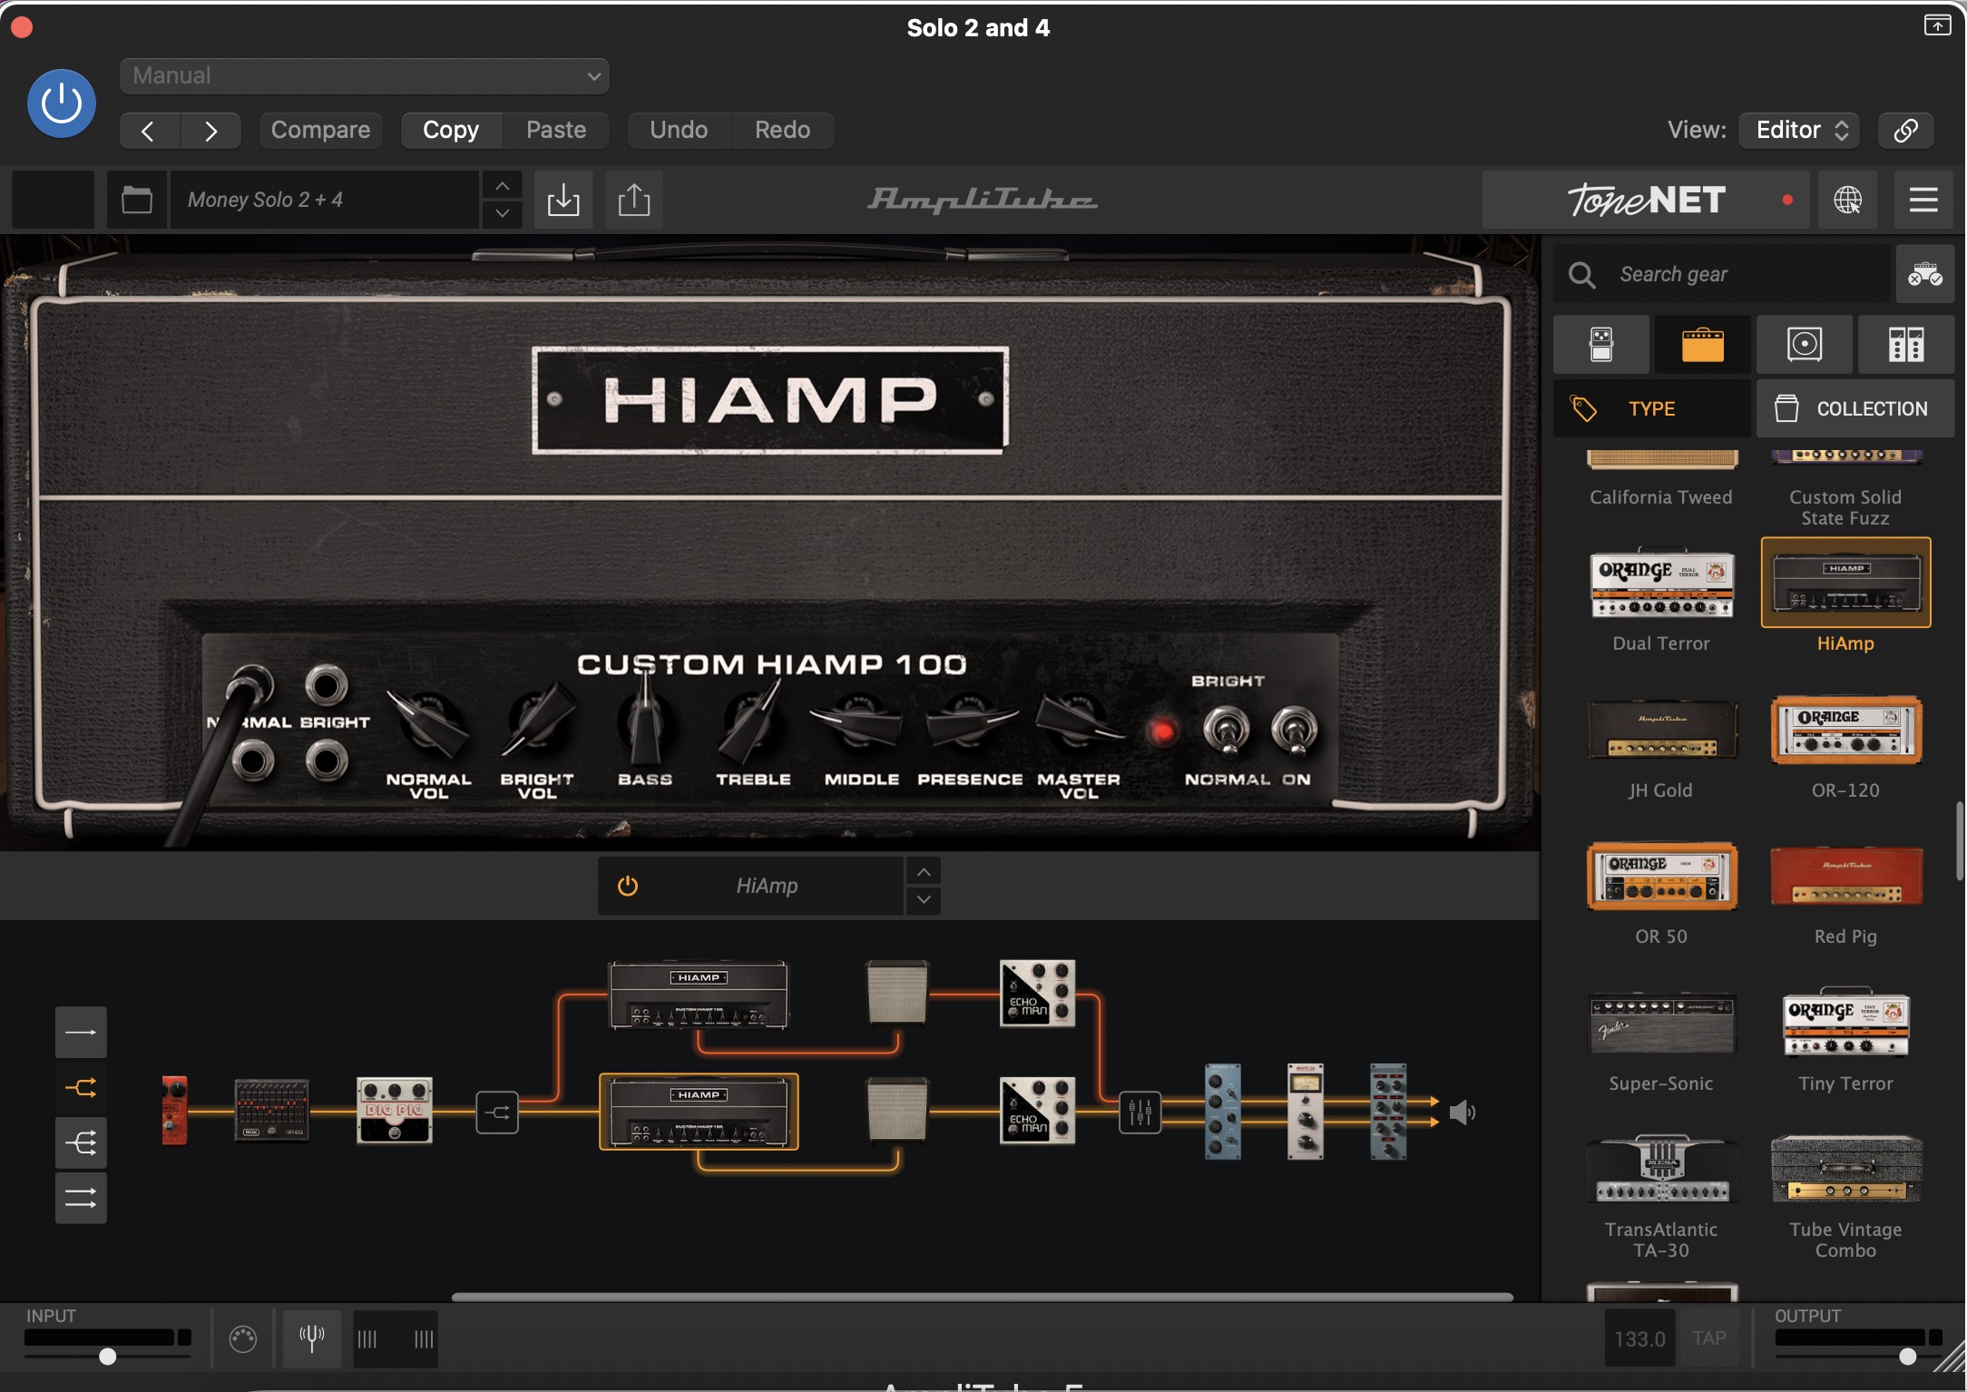Step to the next preset with down chevron

point(502,214)
